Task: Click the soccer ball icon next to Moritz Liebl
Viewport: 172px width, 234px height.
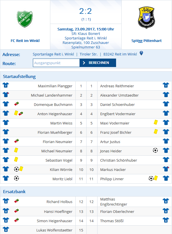Action: coord(16,178)
